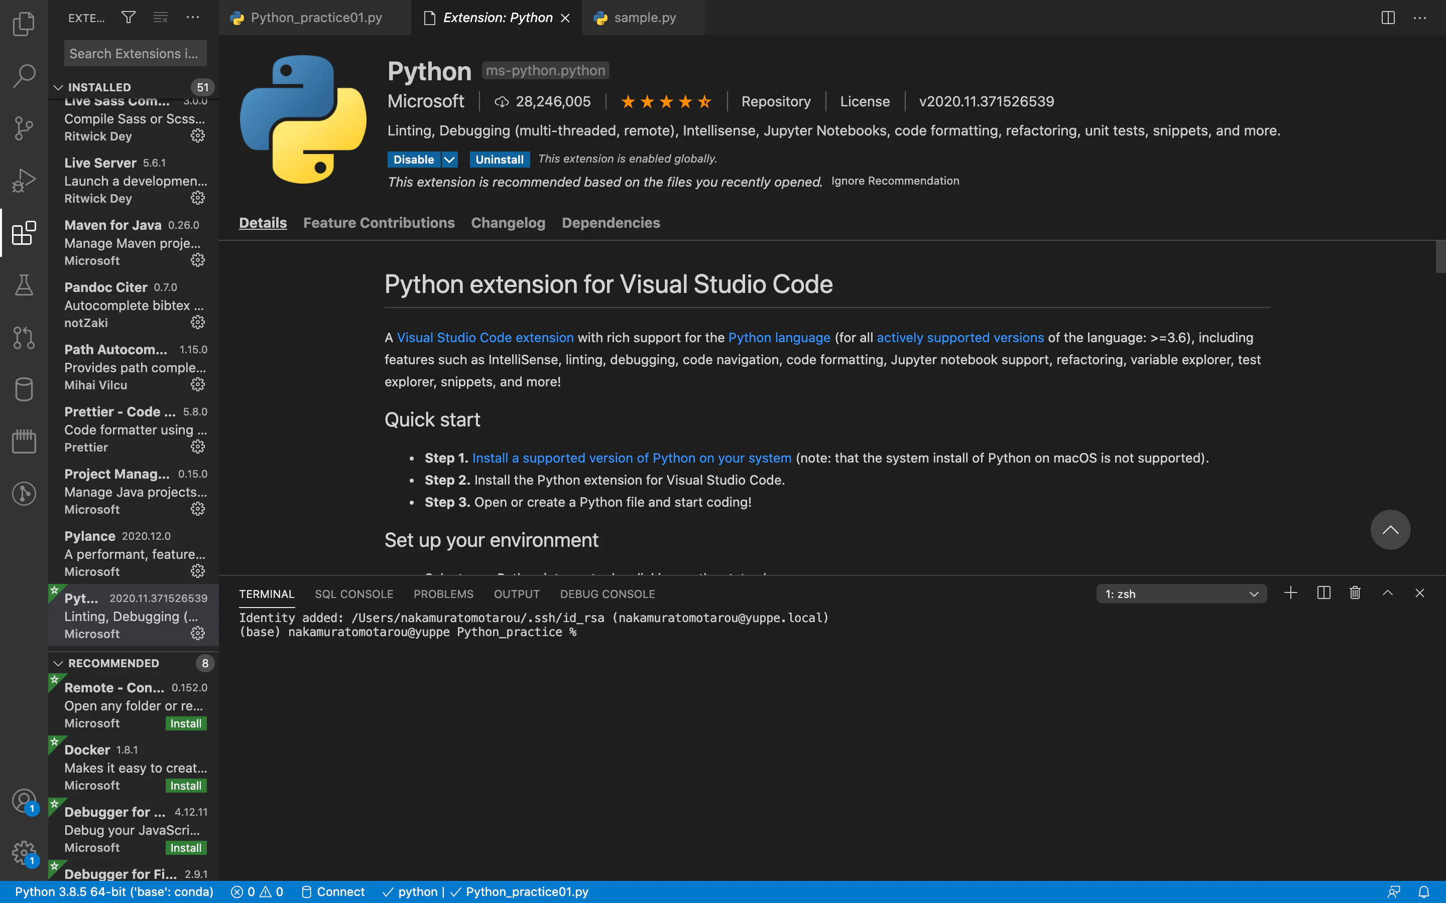Screen dimensions: 1446x903
Task: Open the Changelog tab
Action: 508,223
